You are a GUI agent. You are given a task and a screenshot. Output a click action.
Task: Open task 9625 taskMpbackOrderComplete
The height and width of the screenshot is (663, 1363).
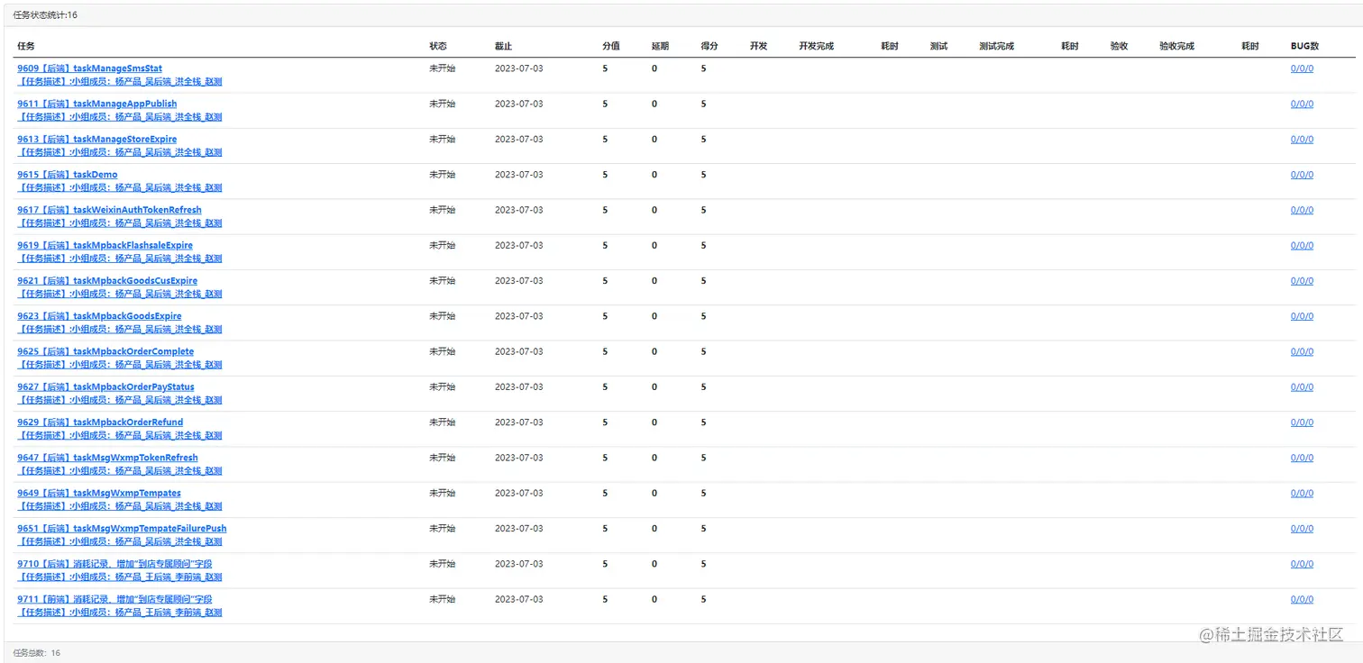(105, 351)
